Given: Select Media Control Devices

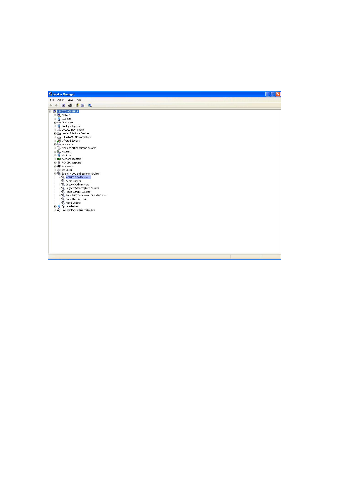Looking at the screenshot, I should (x=78, y=192).
